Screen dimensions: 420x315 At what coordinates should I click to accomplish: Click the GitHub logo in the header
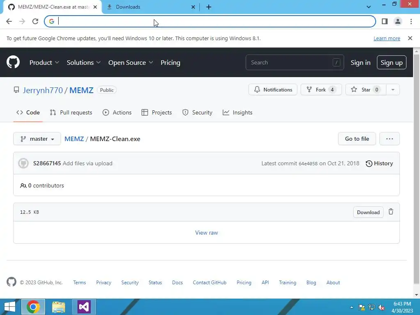(x=13, y=62)
